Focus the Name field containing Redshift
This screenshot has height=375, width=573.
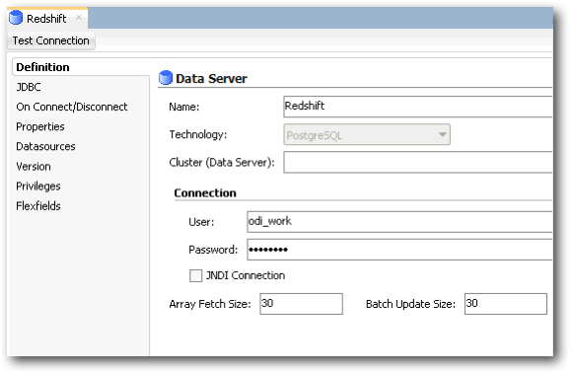[x=418, y=107]
